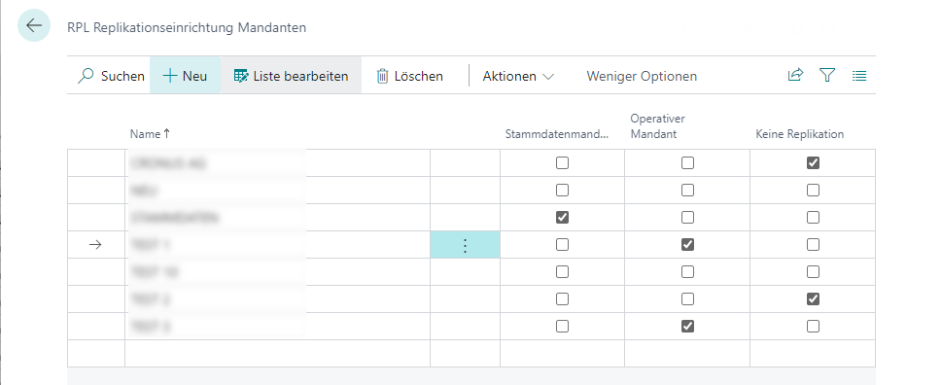
Task: Open Stammdatenmandant column header menu
Action: click(557, 134)
